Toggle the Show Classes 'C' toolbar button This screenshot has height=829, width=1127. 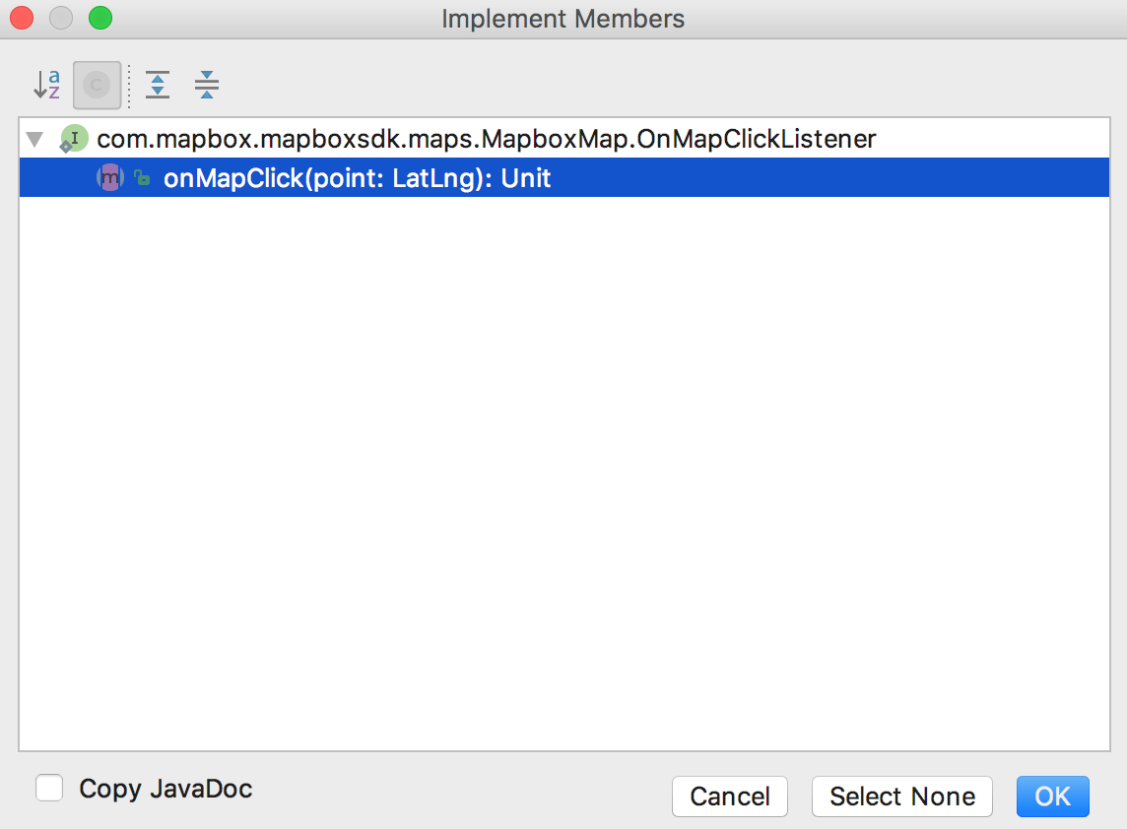tap(97, 85)
